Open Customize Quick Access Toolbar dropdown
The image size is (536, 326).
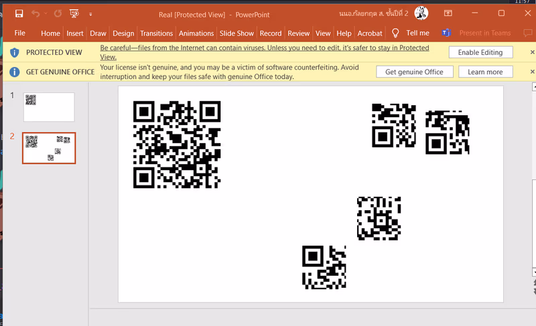coord(90,14)
